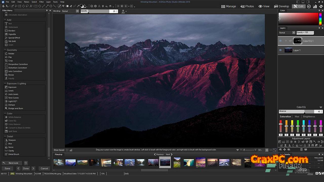The height and width of the screenshot is (182, 324).
Task: Switch to the Hue tab
Action: pos(297,117)
